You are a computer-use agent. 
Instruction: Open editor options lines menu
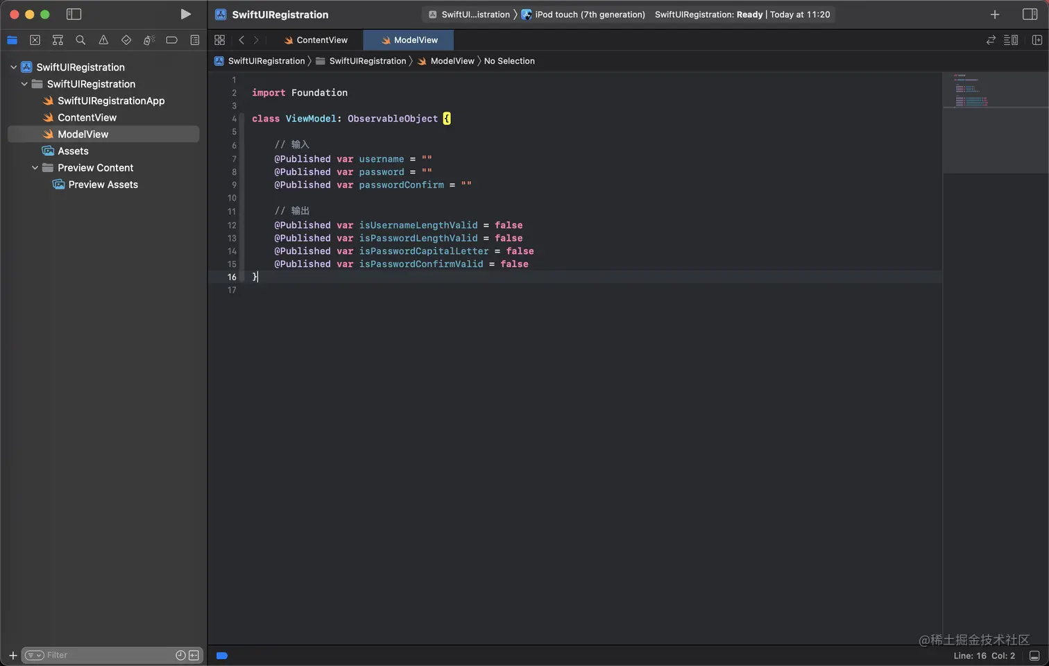pos(1011,40)
